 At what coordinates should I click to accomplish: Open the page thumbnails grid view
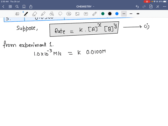click(10, 7)
